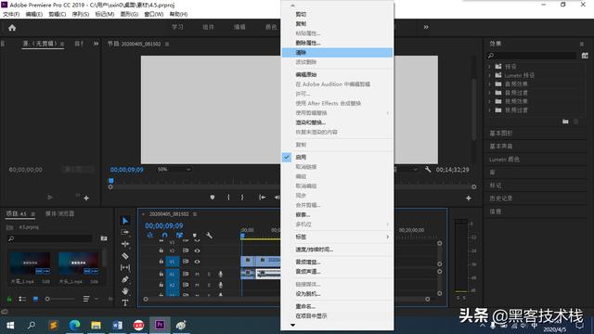
Task: Open Program monitor button editor plus
Action: pyautogui.click(x=469, y=198)
